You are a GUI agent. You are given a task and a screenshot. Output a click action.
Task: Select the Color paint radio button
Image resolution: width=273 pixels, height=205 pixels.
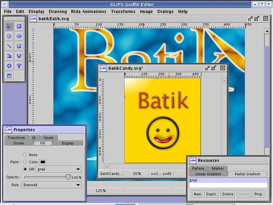point(25,162)
